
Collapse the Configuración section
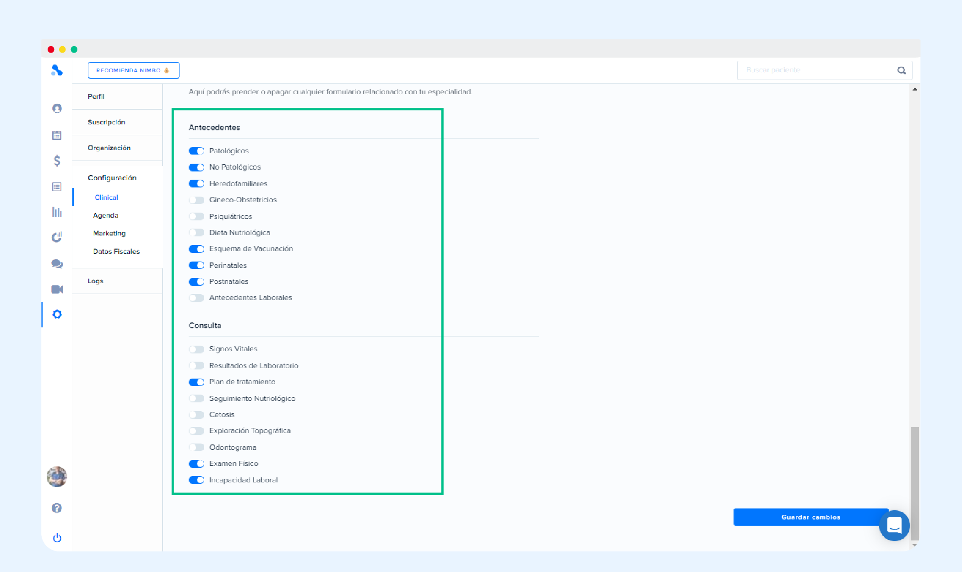(112, 178)
